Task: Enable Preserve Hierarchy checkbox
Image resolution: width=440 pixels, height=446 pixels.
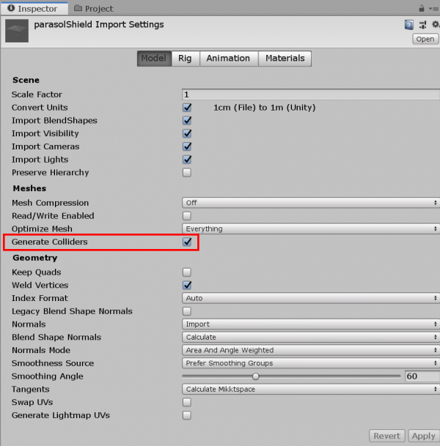Action: click(187, 173)
